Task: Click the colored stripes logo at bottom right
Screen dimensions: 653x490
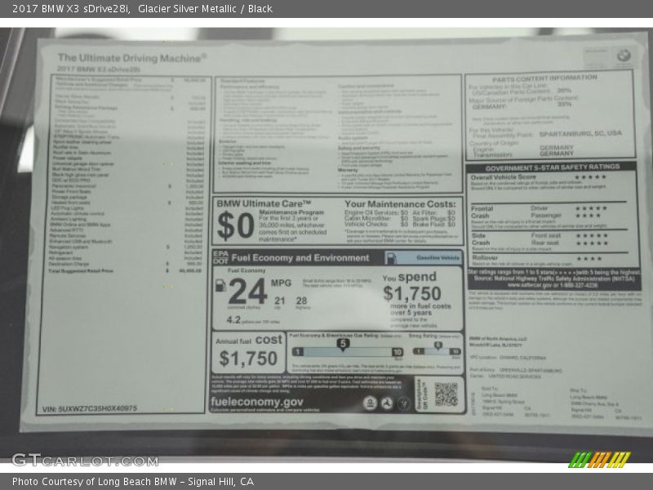Action: [599, 459]
